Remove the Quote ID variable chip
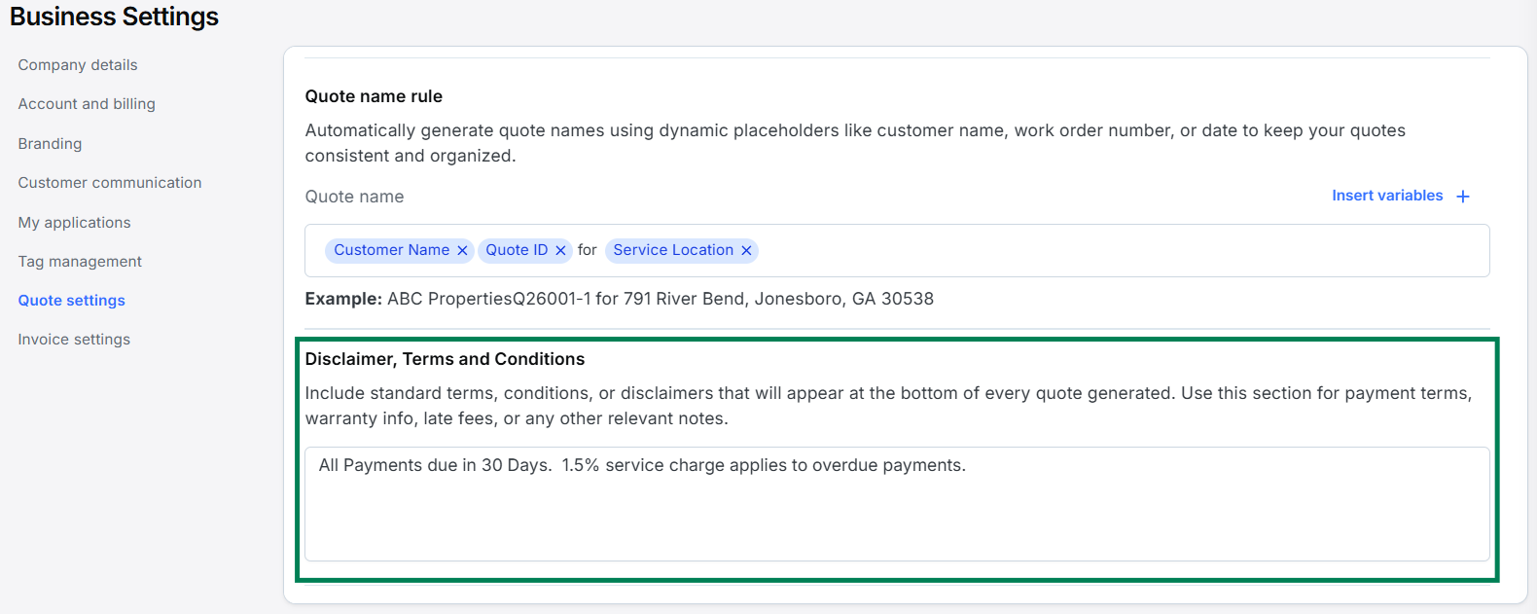The width and height of the screenshot is (1537, 614). pos(560,251)
